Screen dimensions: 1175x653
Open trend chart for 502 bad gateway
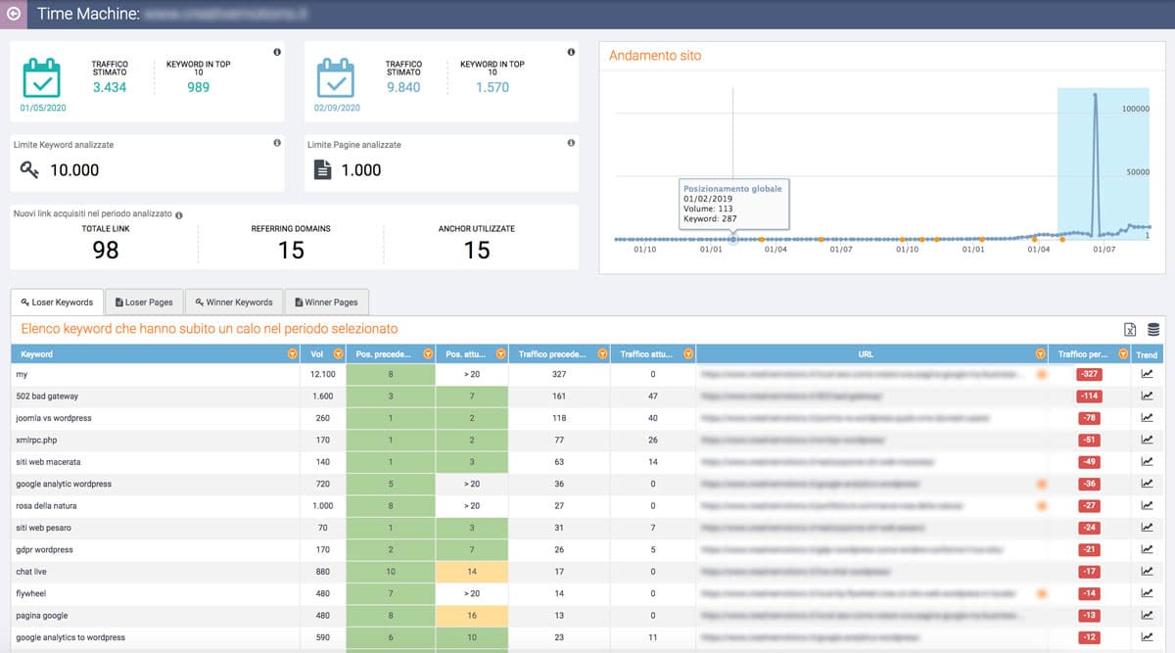point(1147,396)
